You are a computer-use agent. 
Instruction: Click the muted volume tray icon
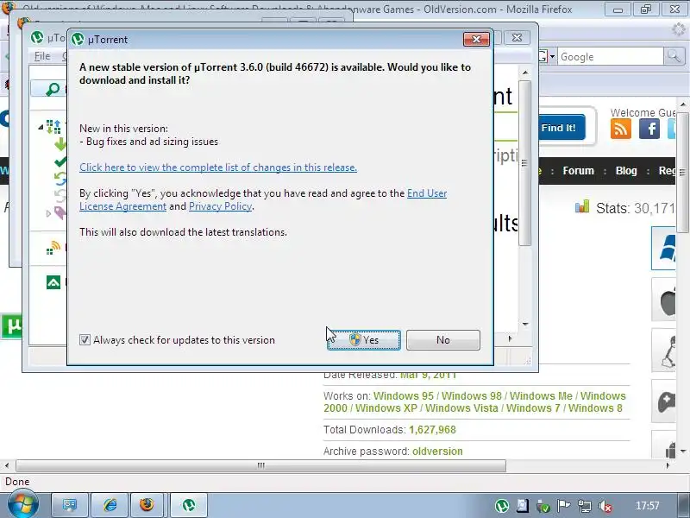(605, 506)
